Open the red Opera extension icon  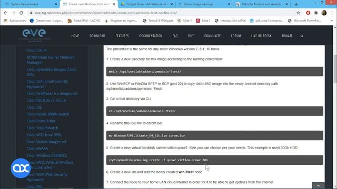(x=308, y=13)
